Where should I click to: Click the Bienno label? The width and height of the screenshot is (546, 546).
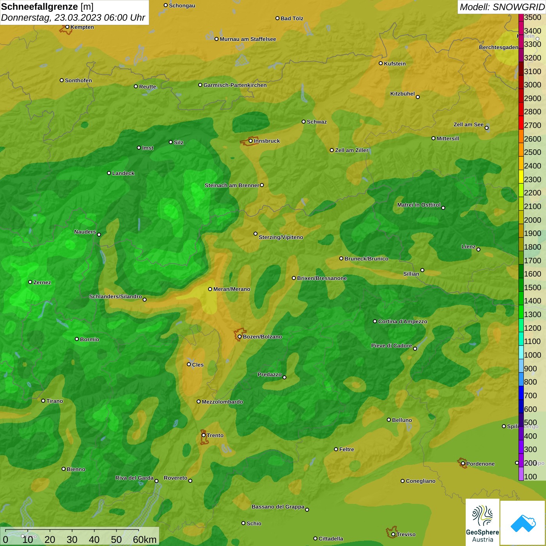(76, 469)
